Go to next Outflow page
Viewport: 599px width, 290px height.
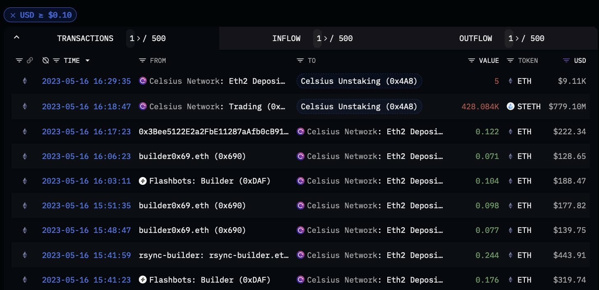coord(517,39)
